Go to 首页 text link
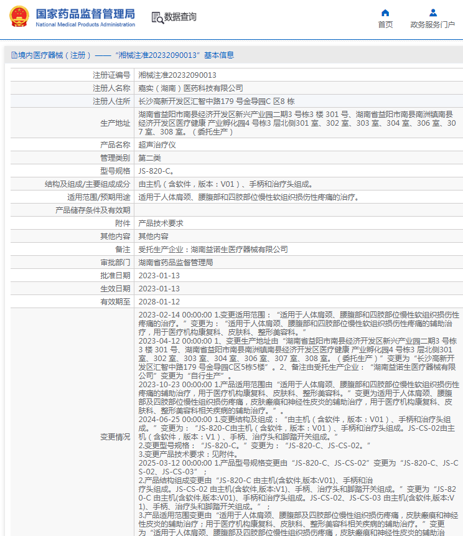The height and width of the screenshot is (536, 463). click(x=385, y=25)
